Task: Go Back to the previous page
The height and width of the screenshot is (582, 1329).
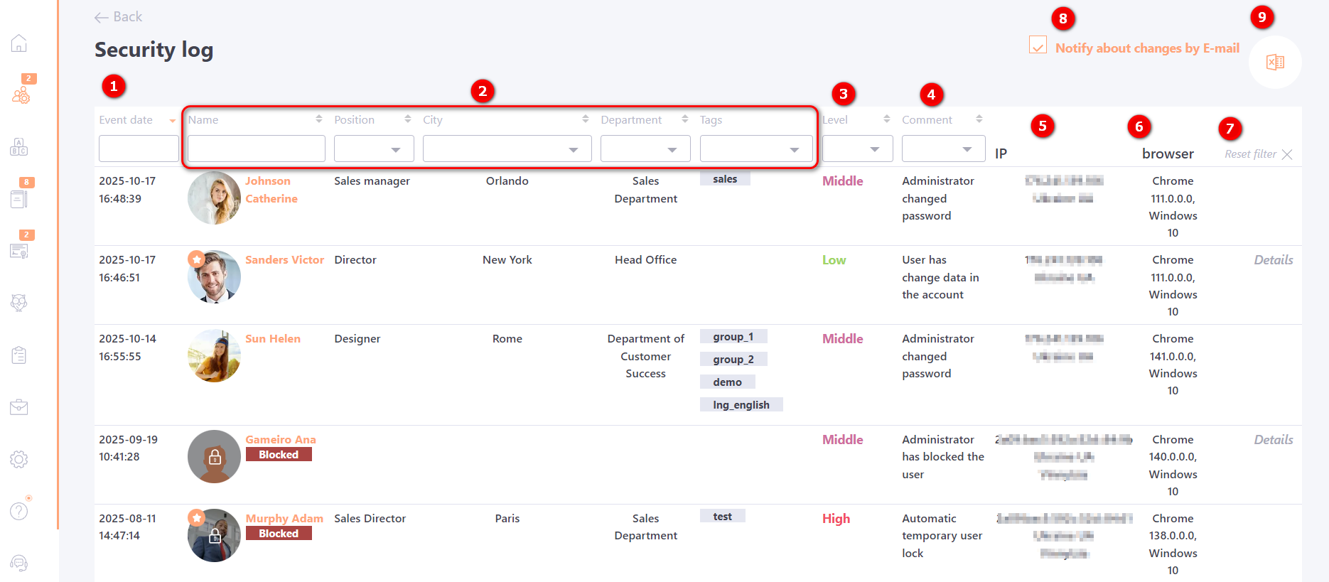Action: coord(118,17)
